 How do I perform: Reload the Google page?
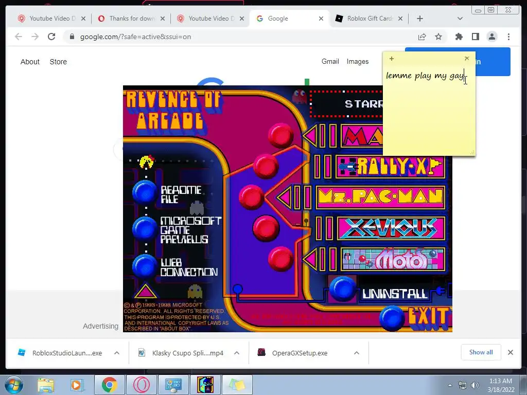pyautogui.click(x=51, y=37)
